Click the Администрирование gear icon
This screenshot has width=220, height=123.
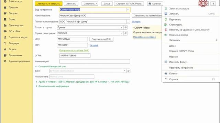click(5, 61)
